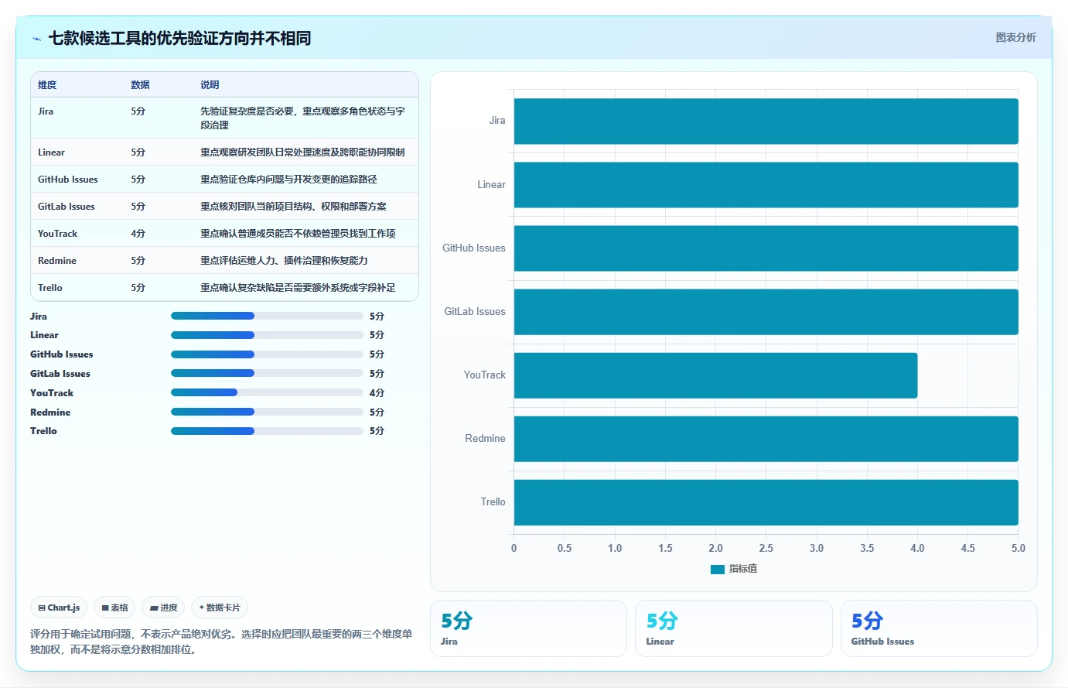1068x688 pixels.
Task: Click the Jira bar in chart
Action: pyautogui.click(x=766, y=121)
